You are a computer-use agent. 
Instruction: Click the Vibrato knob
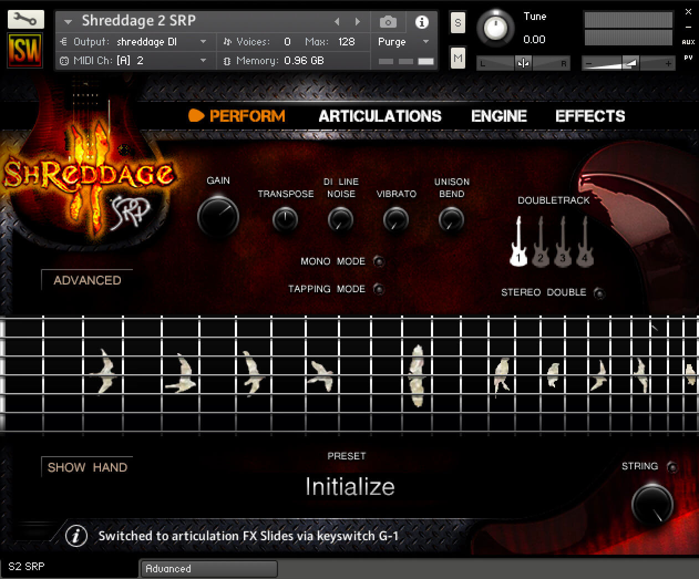tap(396, 220)
